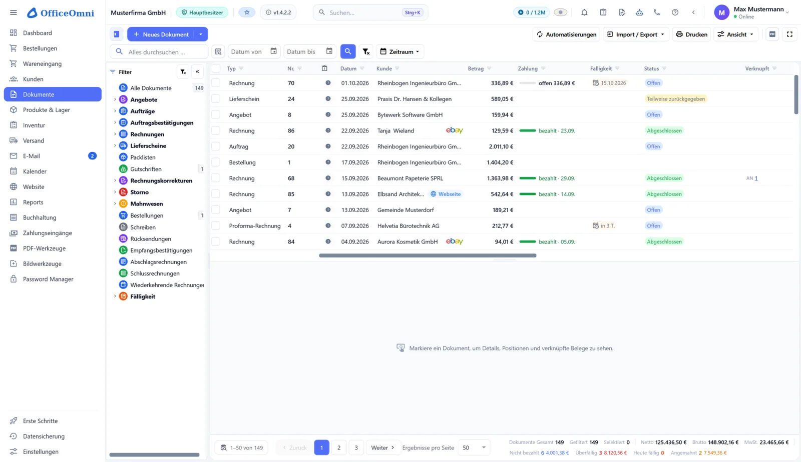Check the select-all checkbox in table header

216,68
